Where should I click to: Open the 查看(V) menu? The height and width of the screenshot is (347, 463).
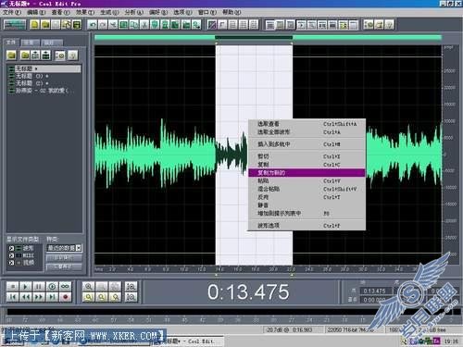coord(60,12)
